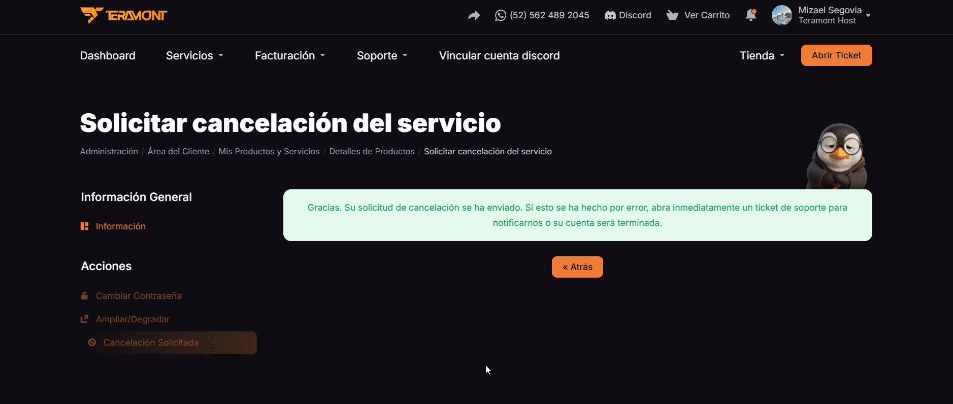The height and width of the screenshot is (404, 953).
Task: Click the ban icon beside Cancelación Solicitada
Action: (92, 343)
